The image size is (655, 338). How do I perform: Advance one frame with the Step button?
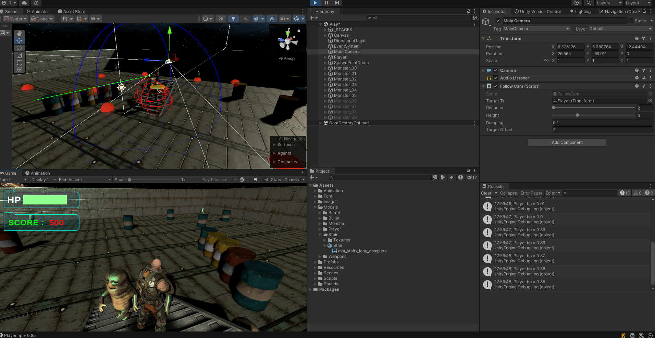tap(337, 3)
